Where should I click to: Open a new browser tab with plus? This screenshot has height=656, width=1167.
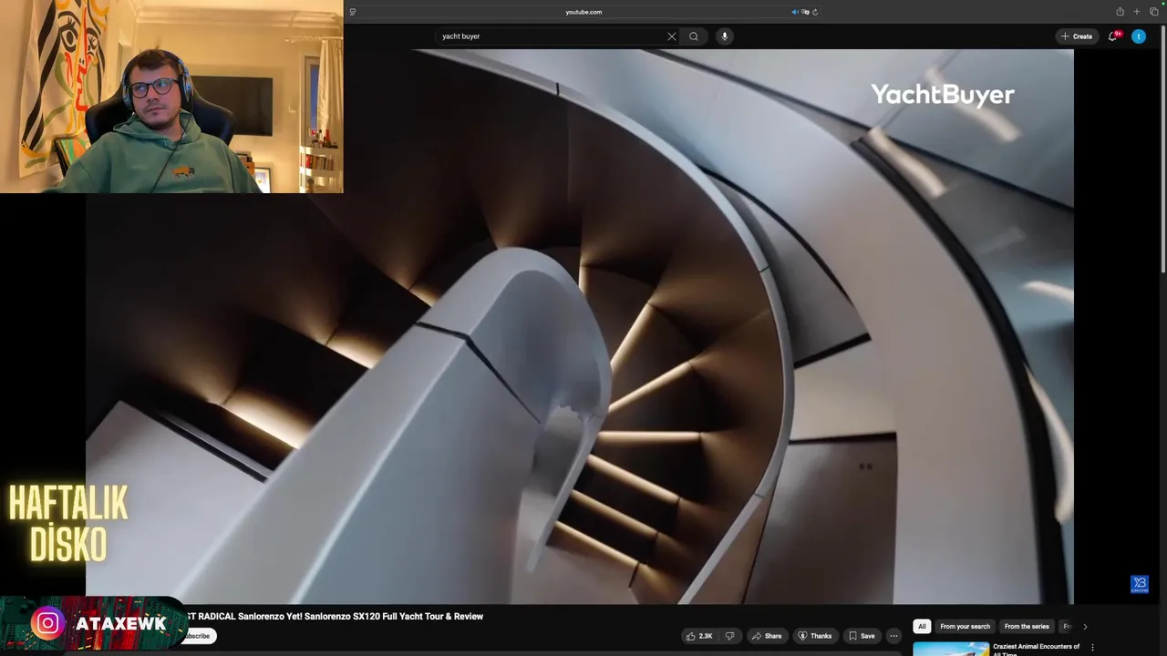1137,12
